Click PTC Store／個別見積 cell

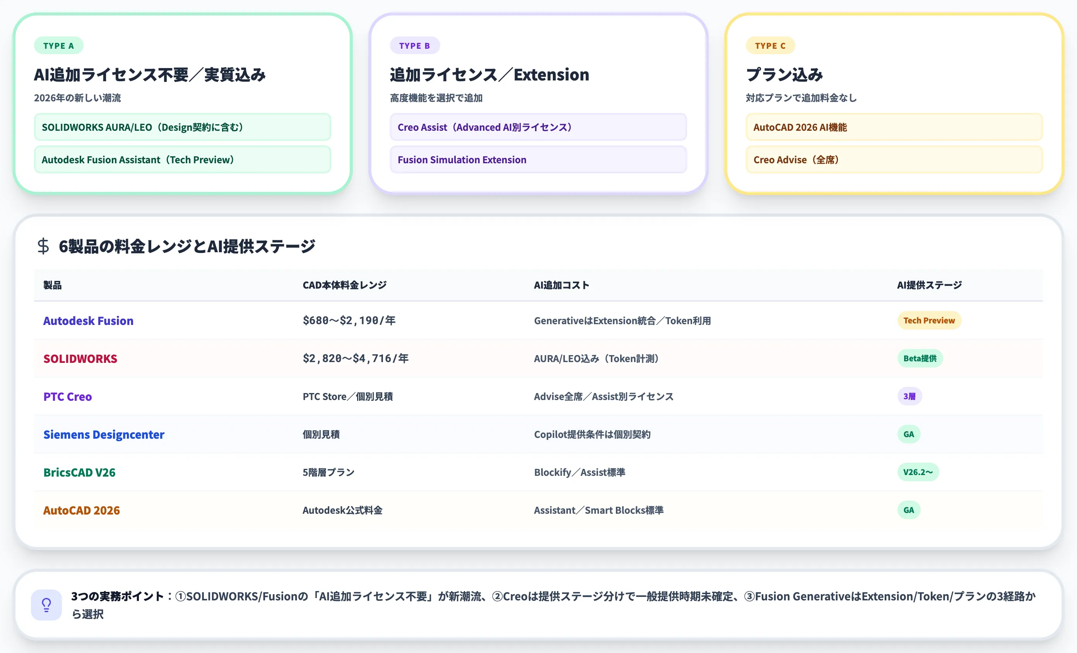coord(347,397)
